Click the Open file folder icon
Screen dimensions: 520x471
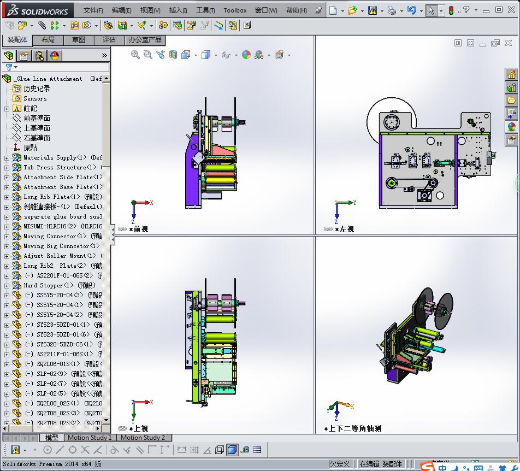352,10
